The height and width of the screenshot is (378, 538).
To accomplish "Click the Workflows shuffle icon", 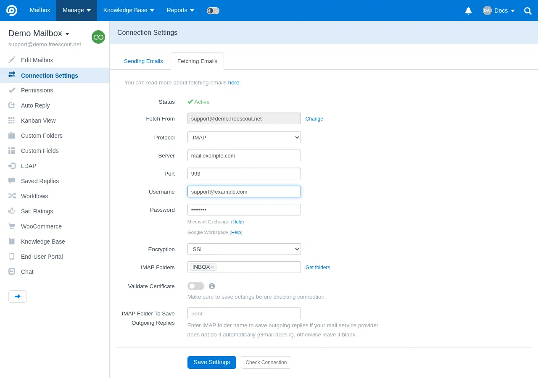I will coord(12,196).
